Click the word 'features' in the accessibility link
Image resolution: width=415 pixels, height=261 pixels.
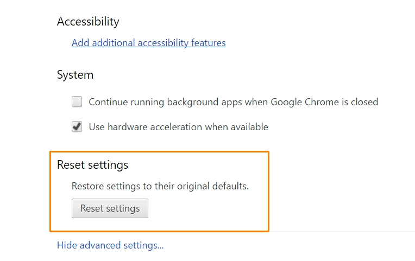coord(209,43)
